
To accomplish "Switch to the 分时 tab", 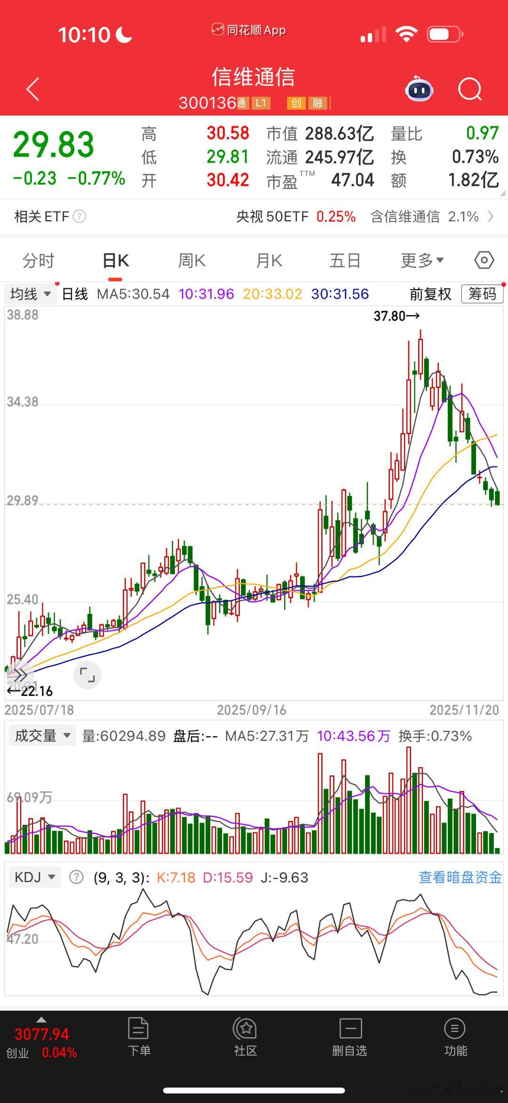I will (x=39, y=260).
